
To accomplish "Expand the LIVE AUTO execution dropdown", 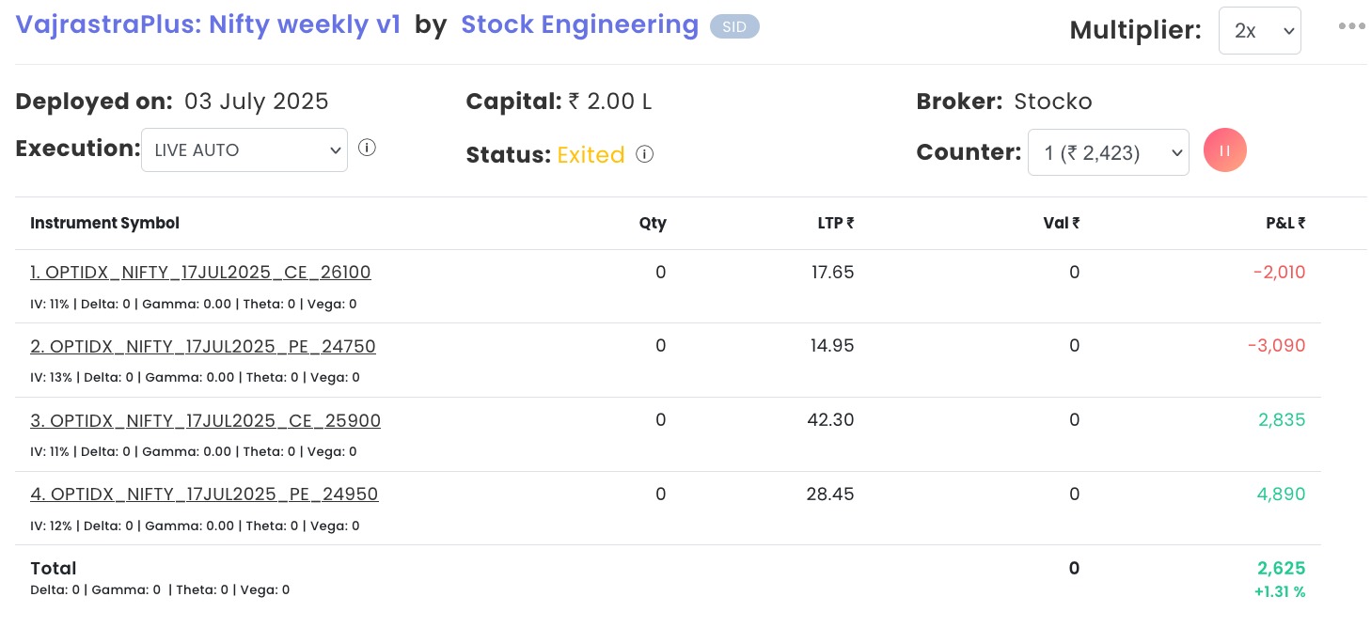I will click(244, 150).
